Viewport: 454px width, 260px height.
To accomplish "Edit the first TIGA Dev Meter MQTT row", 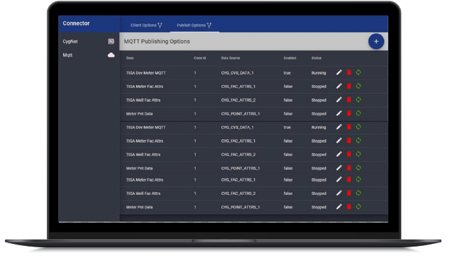I will click(x=339, y=72).
